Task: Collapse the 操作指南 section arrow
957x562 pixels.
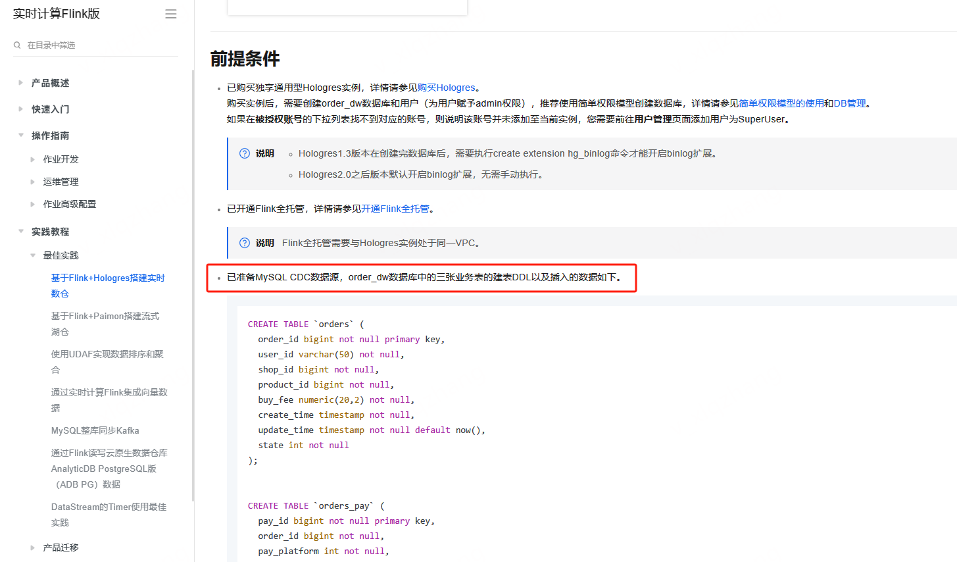Action: click(x=21, y=136)
